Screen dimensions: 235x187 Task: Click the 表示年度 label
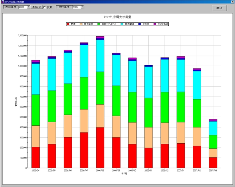point(11,7)
